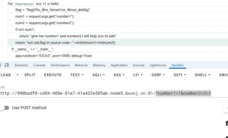Enable the Use POST method switch

tap(5, 108)
